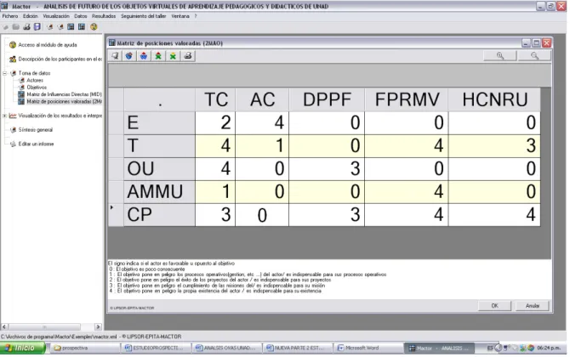Select the CP row, AC cell
The image size is (570, 357).
[x=262, y=215]
